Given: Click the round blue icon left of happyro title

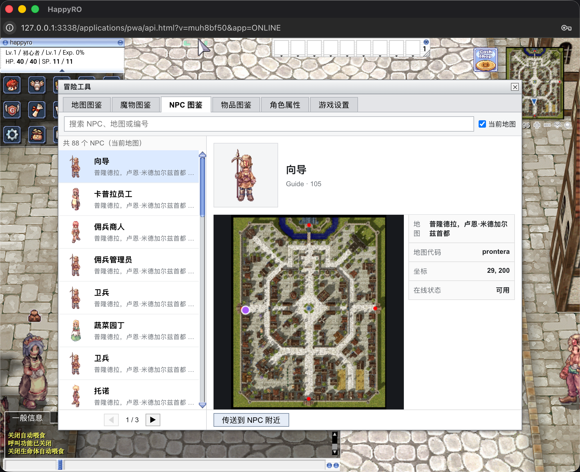Looking at the screenshot, I should tap(5, 42).
